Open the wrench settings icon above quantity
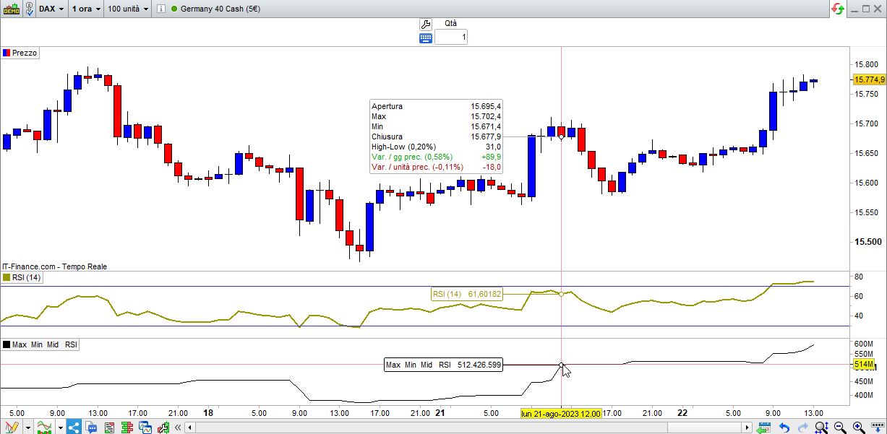This screenshot has height=434, width=887. point(425,24)
